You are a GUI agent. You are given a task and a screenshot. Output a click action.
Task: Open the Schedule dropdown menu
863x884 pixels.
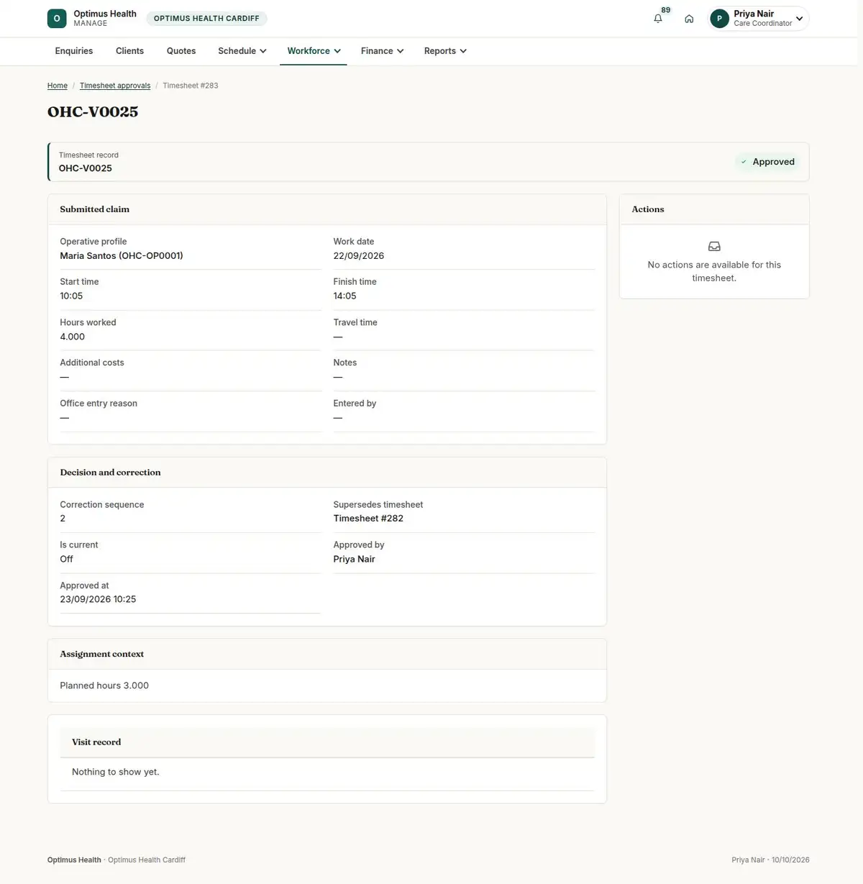pyautogui.click(x=242, y=51)
